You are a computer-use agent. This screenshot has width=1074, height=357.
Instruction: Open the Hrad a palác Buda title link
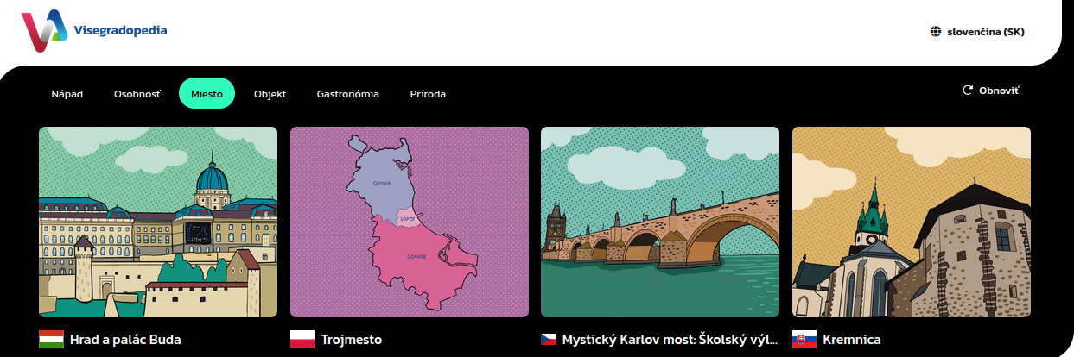125,340
